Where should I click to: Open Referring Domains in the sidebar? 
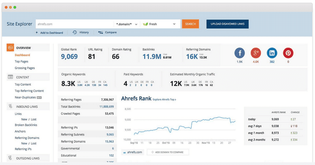click(x=27, y=138)
